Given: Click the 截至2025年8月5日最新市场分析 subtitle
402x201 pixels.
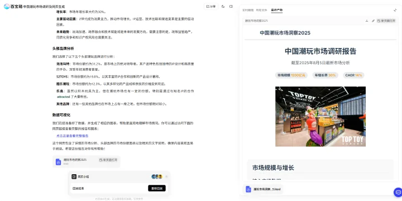Looking at the screenshot, I should click(x=320, y=63).
